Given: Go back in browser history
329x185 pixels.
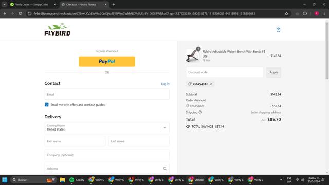Looking at the screenshot, I should point(5,14).
